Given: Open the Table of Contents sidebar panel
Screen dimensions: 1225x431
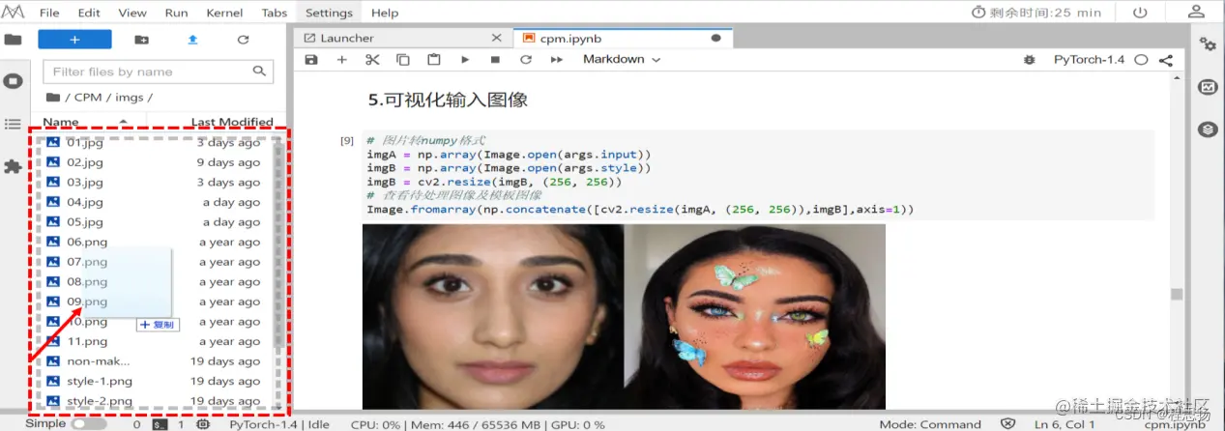Looking at the screenshot, I should [13, 124].
